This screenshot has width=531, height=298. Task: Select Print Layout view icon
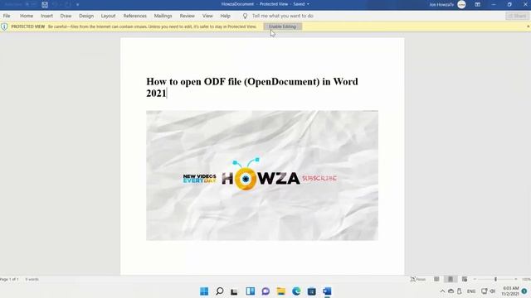pos(451,279)
